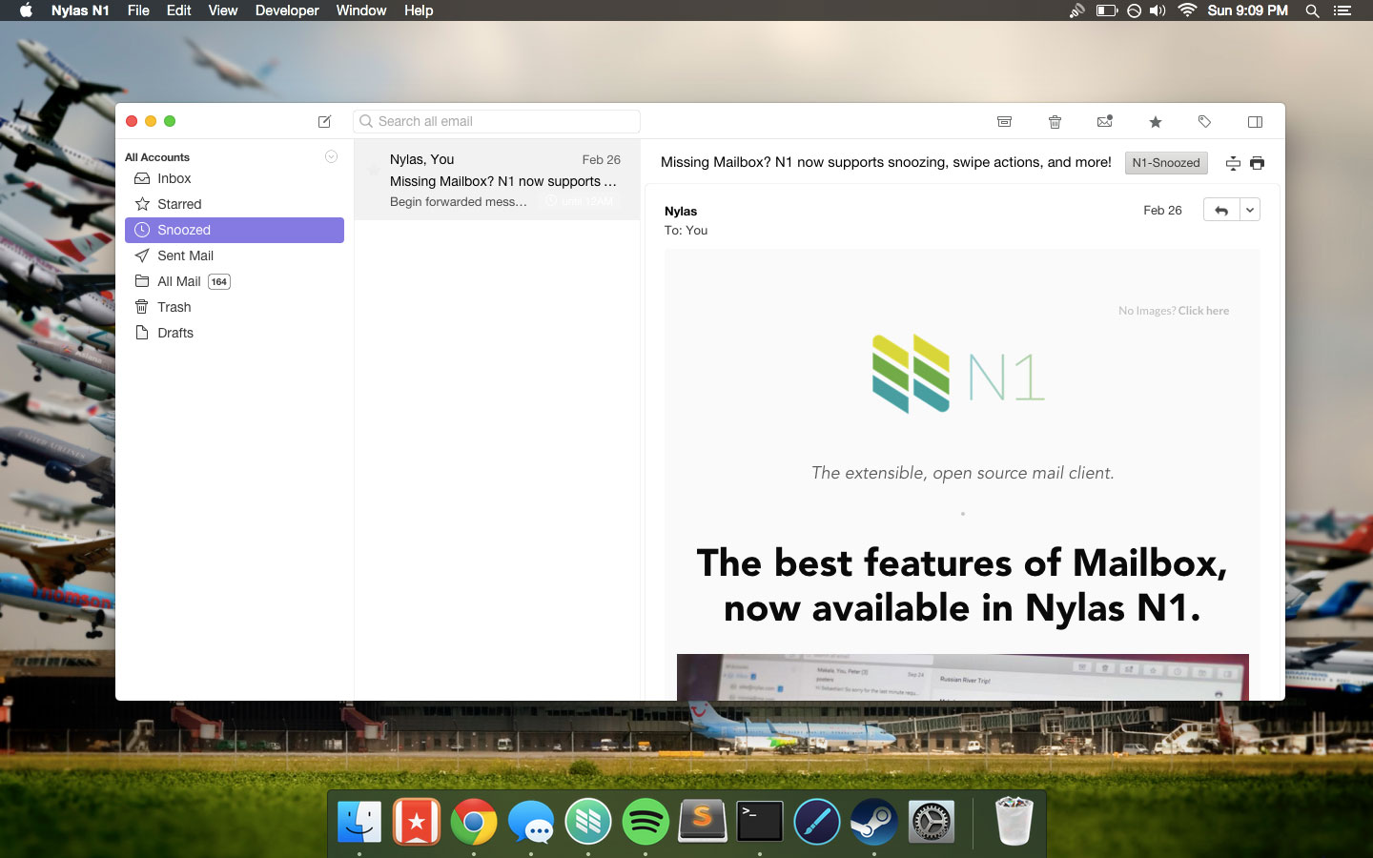
Task: Open the reply options dropdown arrow
Action: click(1250, 210)
